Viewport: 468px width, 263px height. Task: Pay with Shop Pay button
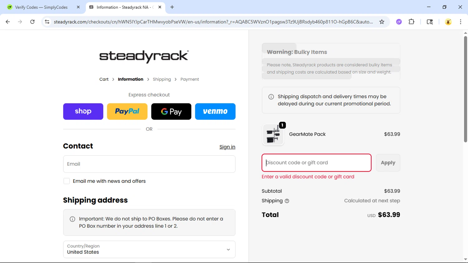83,111
